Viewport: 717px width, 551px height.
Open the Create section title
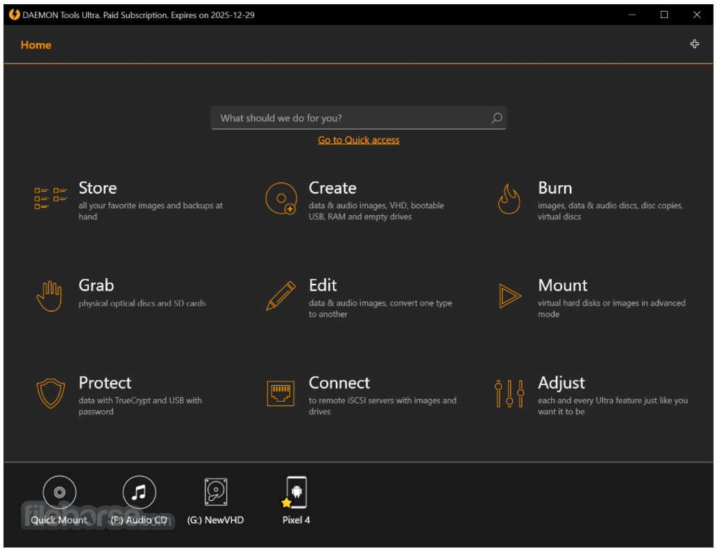pyautogui.click(x=332, y=188)
